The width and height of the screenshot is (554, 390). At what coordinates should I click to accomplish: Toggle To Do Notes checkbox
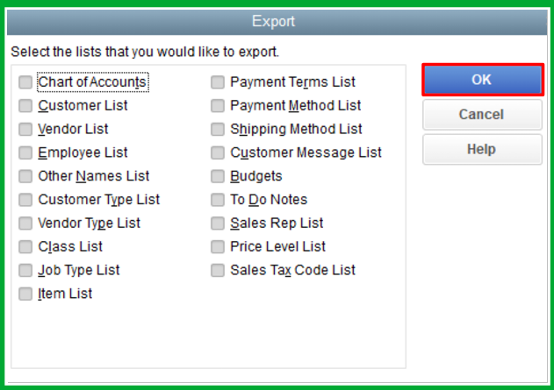pyautogui.click(x=218, y=200)
